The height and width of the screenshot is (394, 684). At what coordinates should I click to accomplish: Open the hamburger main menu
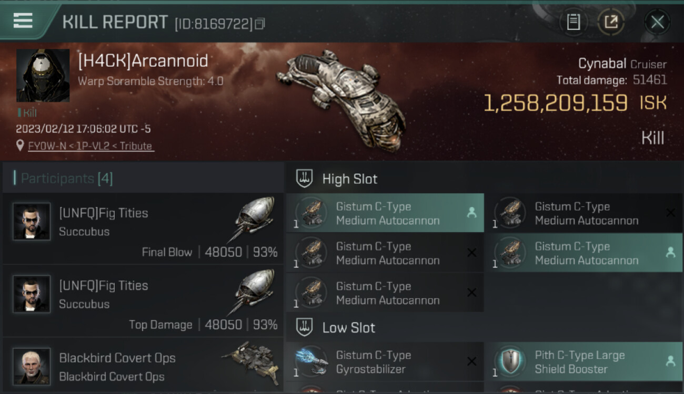[23, 20]
